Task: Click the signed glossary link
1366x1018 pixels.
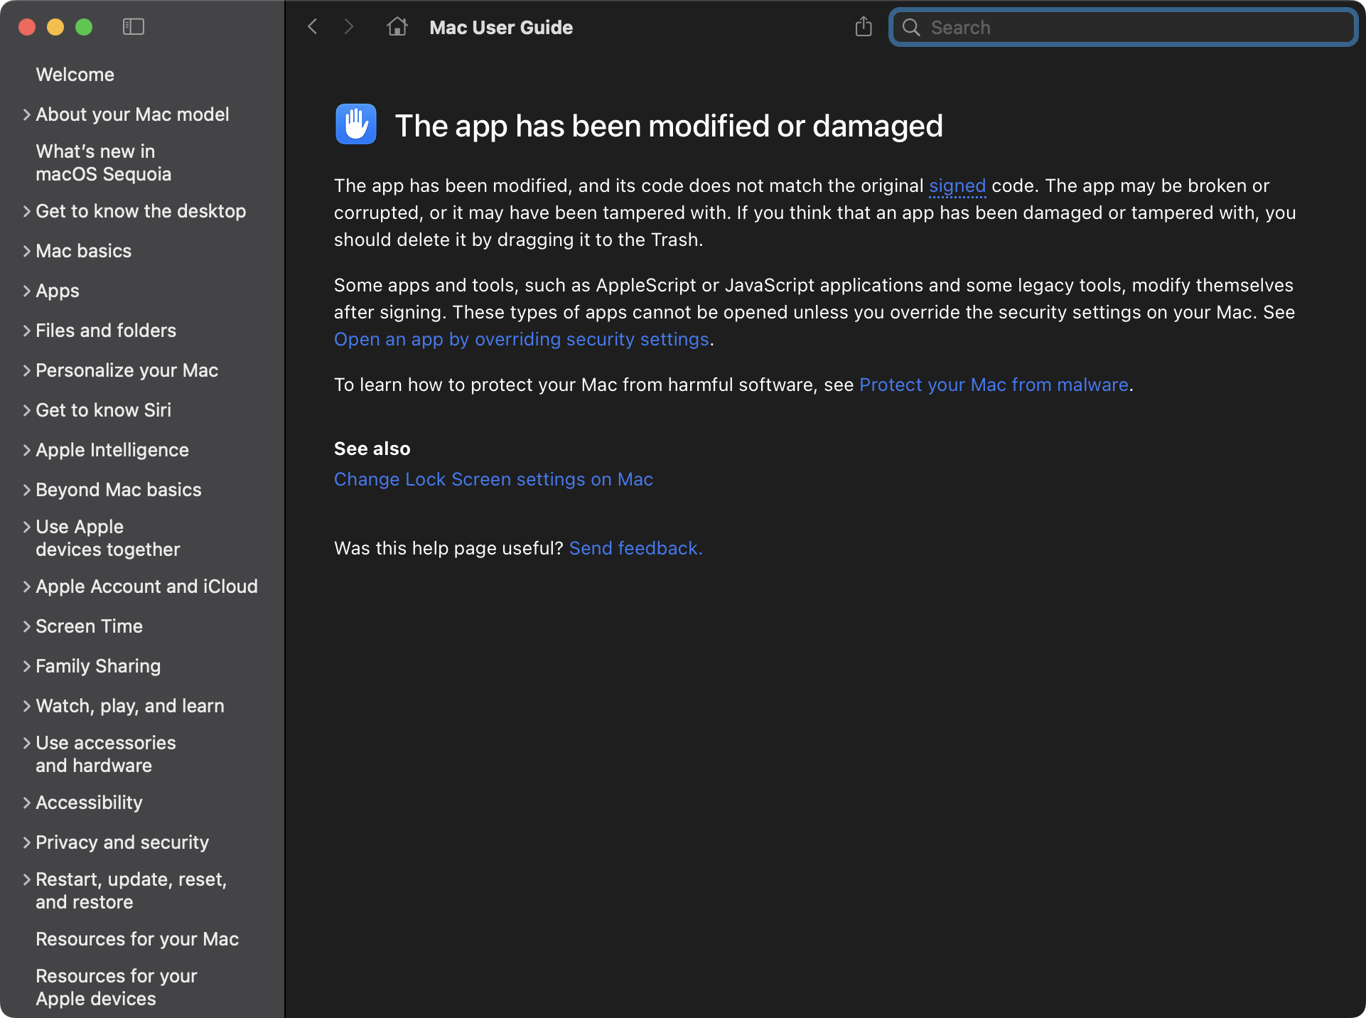Action: tap(957, 186)
